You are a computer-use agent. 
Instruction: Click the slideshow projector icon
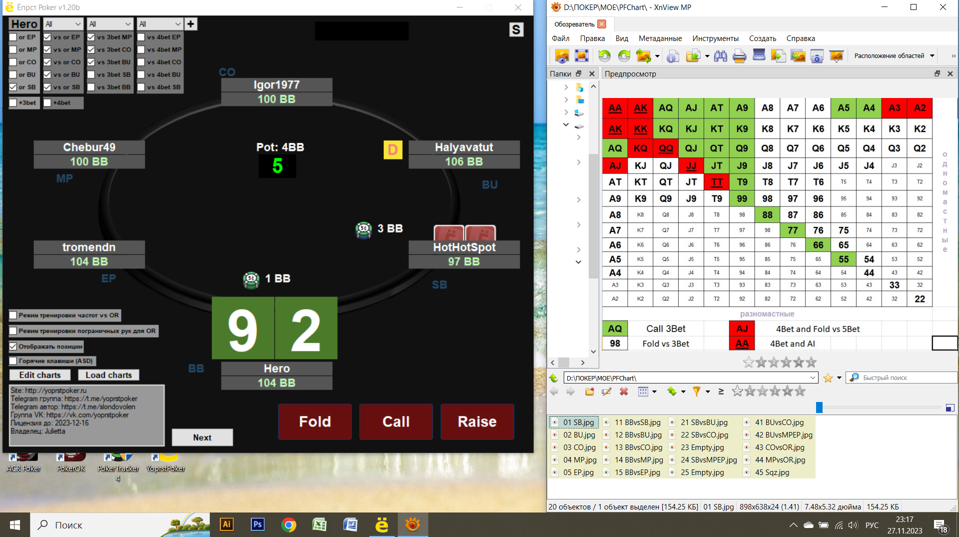pyautogui.click(x=836, y=56)
